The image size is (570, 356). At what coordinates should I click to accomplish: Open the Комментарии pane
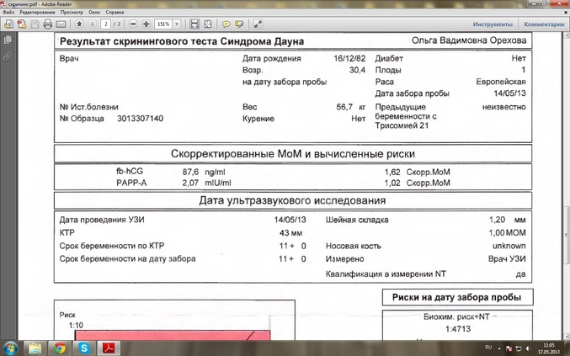coord(544,24)
